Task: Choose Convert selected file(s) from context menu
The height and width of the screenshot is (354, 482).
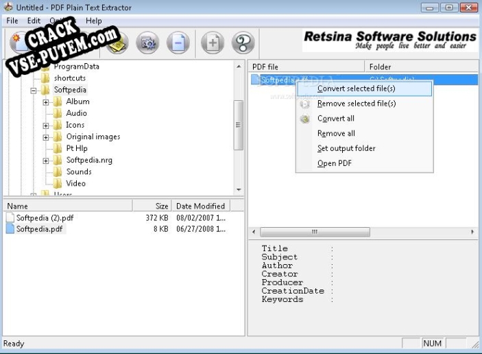Action: coord(364,88)
